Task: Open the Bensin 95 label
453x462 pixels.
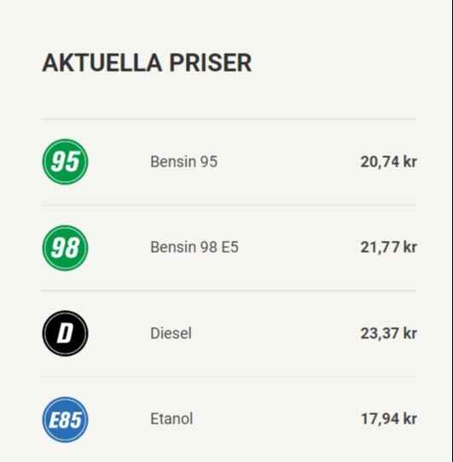Action: (x=184, y=161)
